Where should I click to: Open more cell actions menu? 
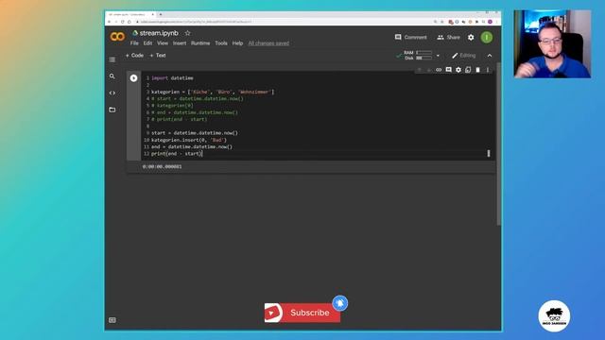coord(488,70)
